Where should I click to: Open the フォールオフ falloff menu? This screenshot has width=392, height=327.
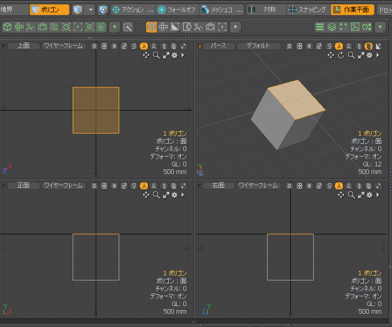point(176,10)
